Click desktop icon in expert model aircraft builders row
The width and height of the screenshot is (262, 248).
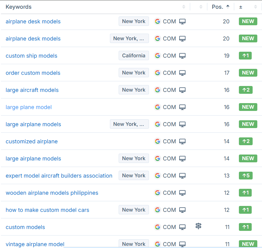point(182,176)
